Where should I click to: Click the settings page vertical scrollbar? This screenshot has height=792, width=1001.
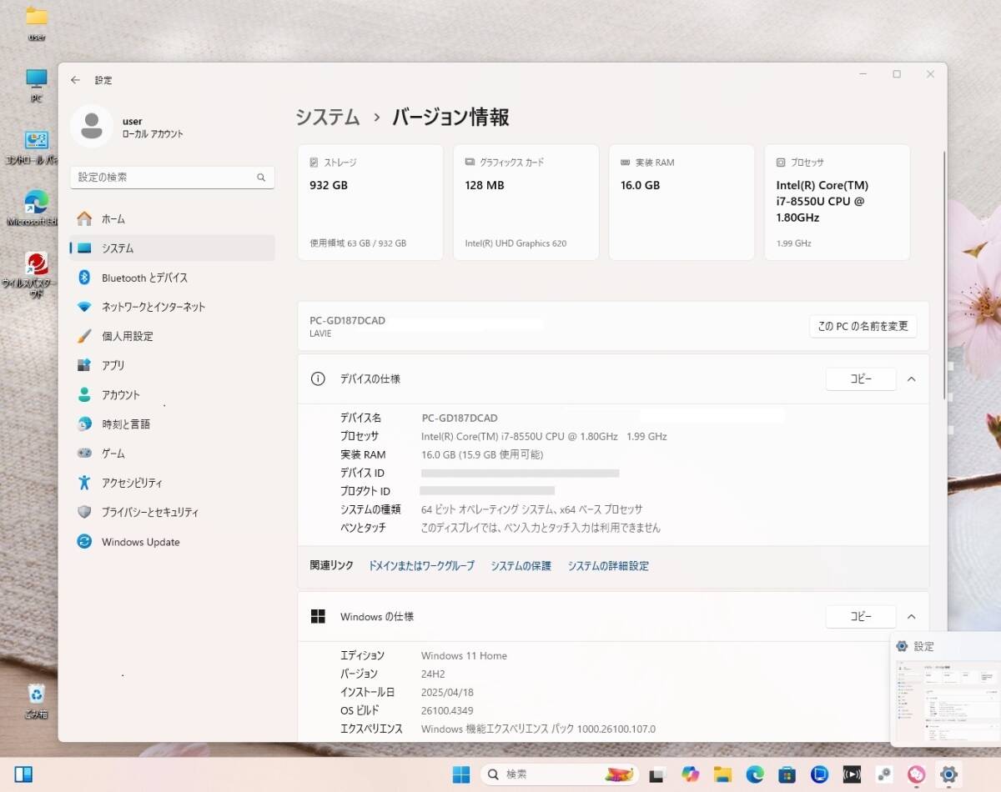pos(944,275)
